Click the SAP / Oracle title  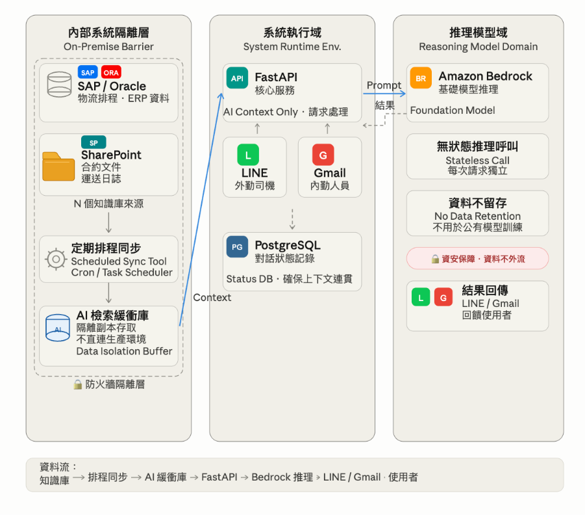point(112,86)
